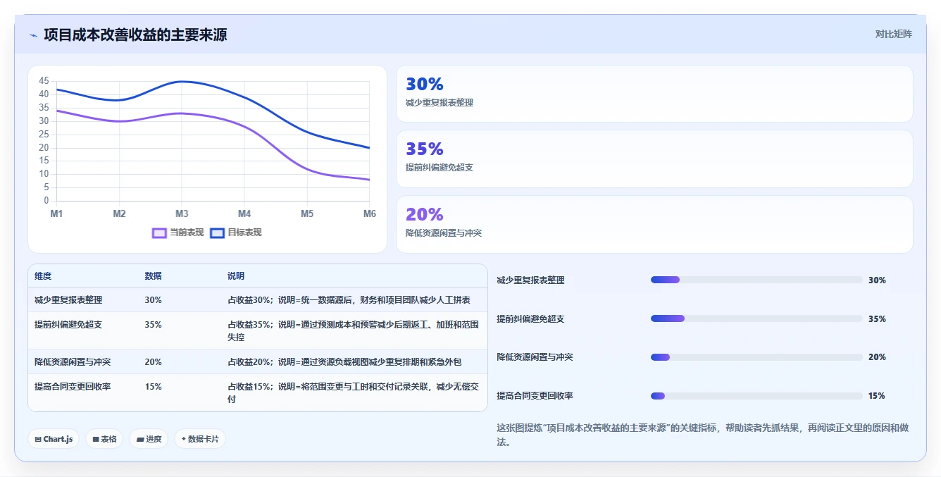Click the 进度 chip icon

pyautogui.click(x=140, y=439)
